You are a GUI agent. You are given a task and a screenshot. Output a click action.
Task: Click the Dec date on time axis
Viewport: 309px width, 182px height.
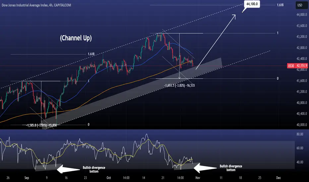point(278,178)
